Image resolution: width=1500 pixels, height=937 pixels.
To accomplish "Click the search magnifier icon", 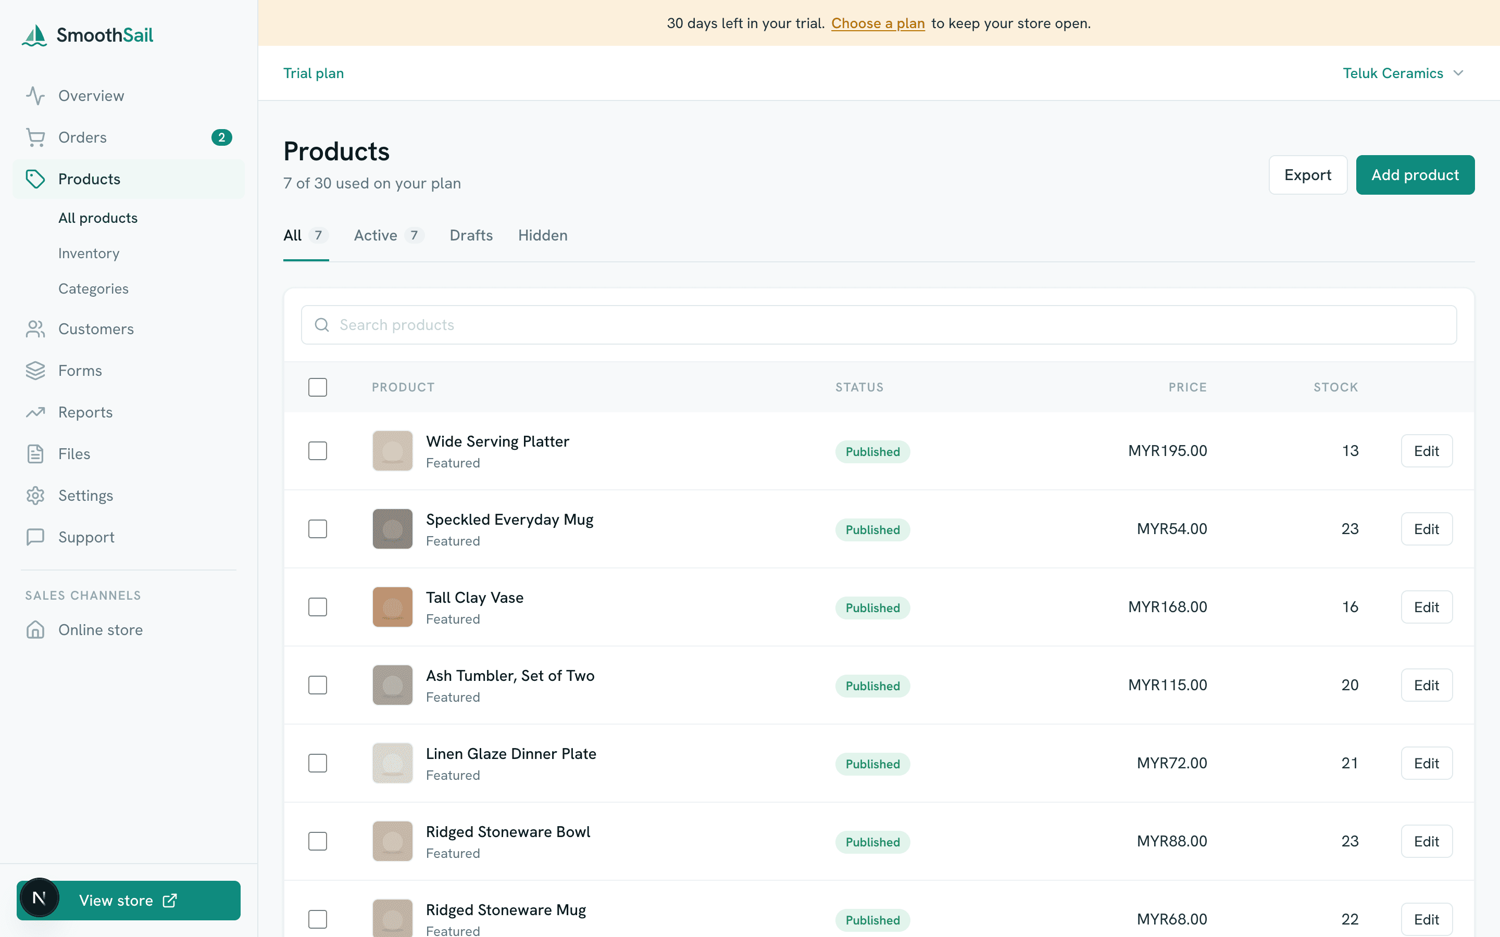I will tap(322, 325).
